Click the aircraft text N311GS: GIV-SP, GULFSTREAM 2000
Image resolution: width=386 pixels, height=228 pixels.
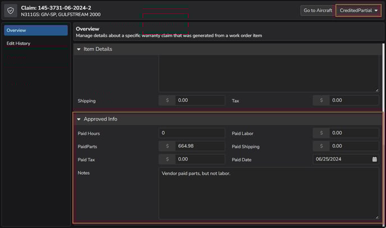coord(61,15)
